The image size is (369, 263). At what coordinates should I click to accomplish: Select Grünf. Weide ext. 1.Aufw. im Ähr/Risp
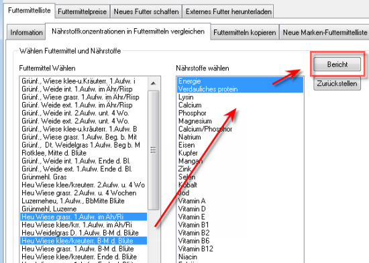[x=84, y=105]
